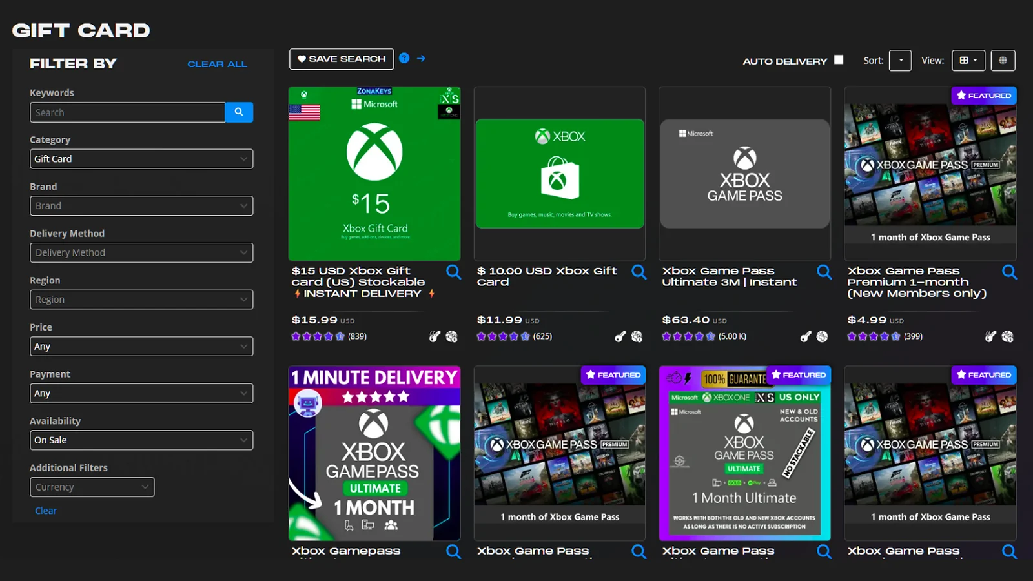This screenshot has width=1033, height=581.
Task: Click Clear All filters link
Action: (217, 64)
